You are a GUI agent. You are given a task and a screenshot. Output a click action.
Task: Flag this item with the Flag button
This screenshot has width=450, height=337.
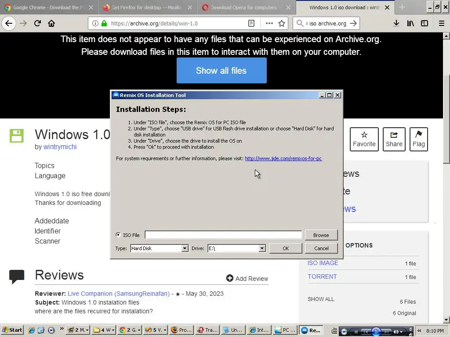pyautogui.click(x=419, y=139)
